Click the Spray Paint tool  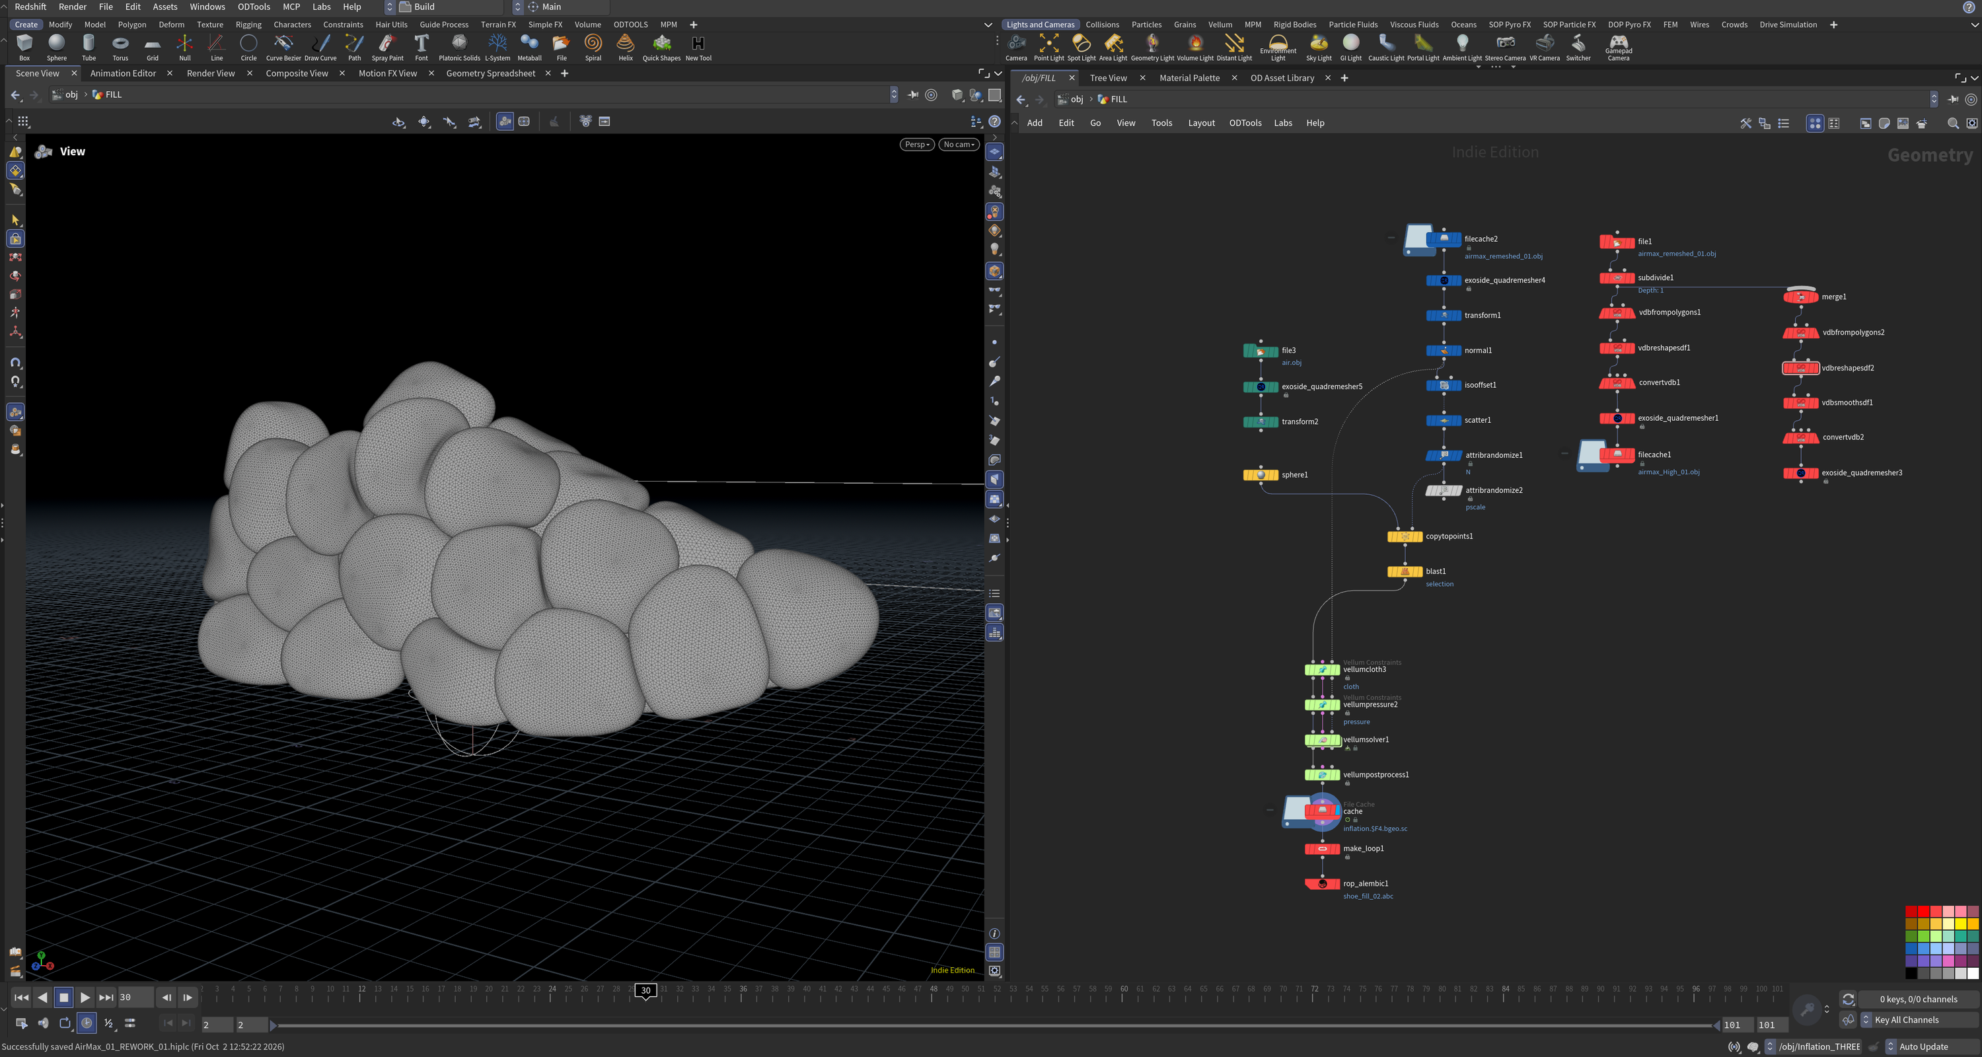(x=387, y=47)
